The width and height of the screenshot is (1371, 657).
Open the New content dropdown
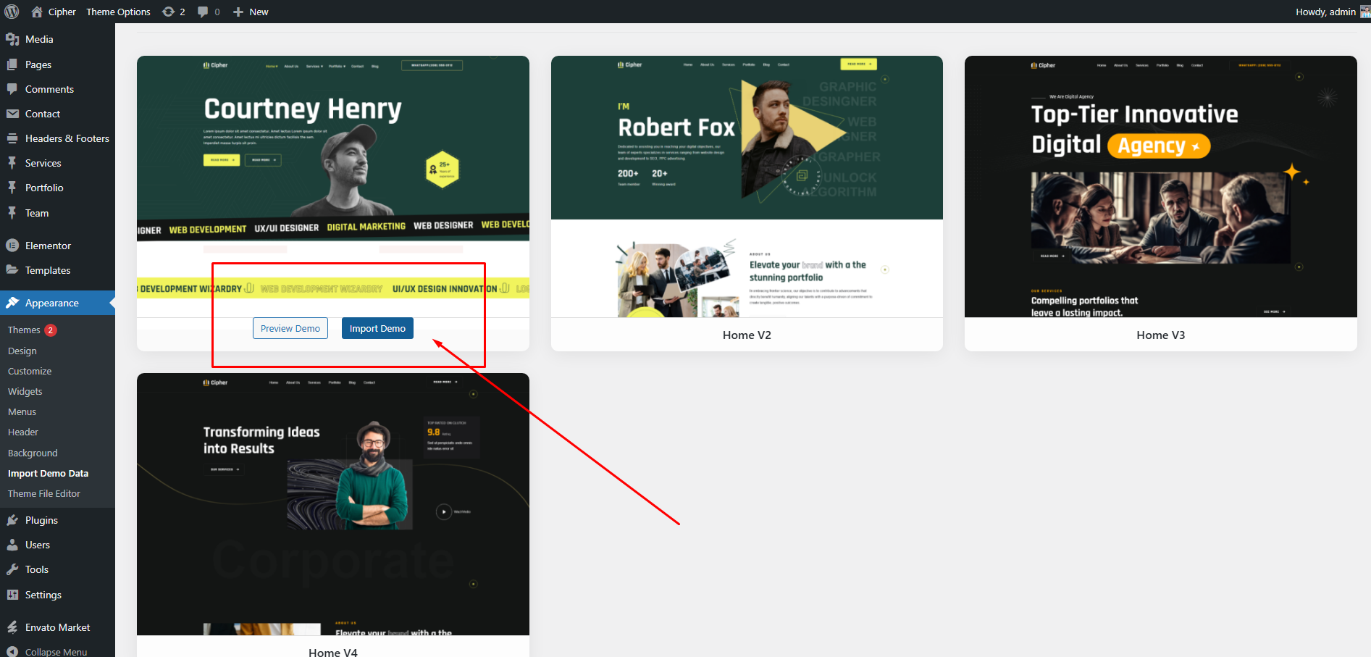coord(251,12)
